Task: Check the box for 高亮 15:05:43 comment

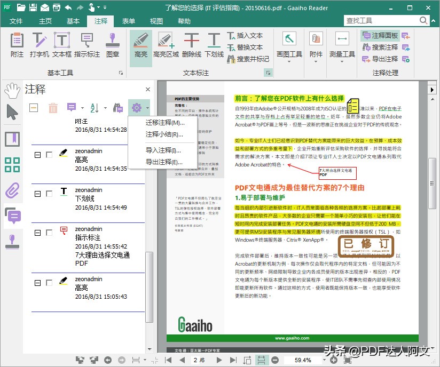Action: [x=49, y=283]
